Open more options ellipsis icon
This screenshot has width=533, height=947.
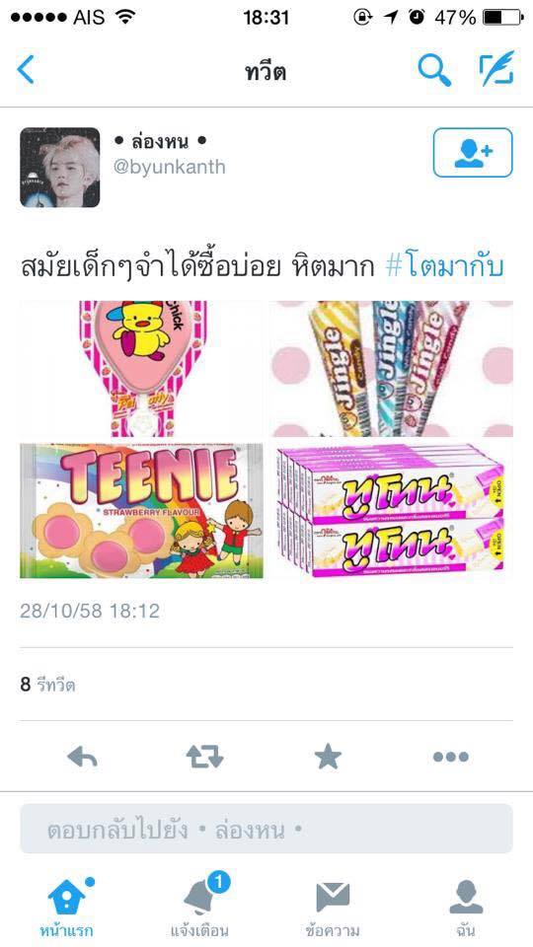pos(451,757)
